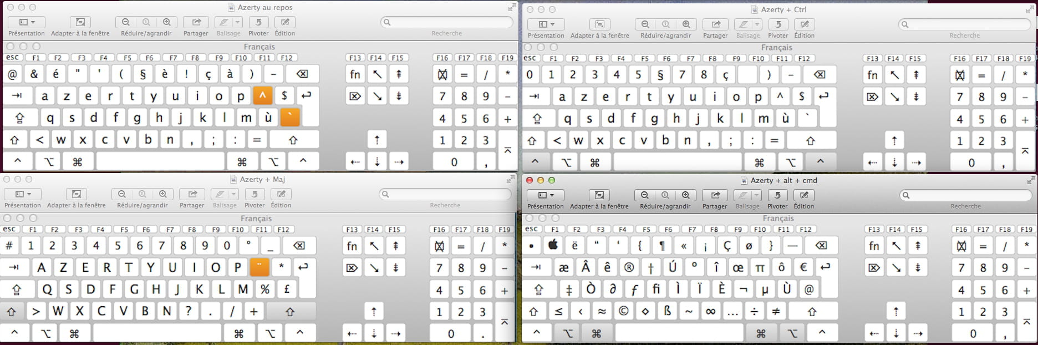Rotate the Azerty + Maj image
The image size is (1038, 345).
[x=255, y=194]
